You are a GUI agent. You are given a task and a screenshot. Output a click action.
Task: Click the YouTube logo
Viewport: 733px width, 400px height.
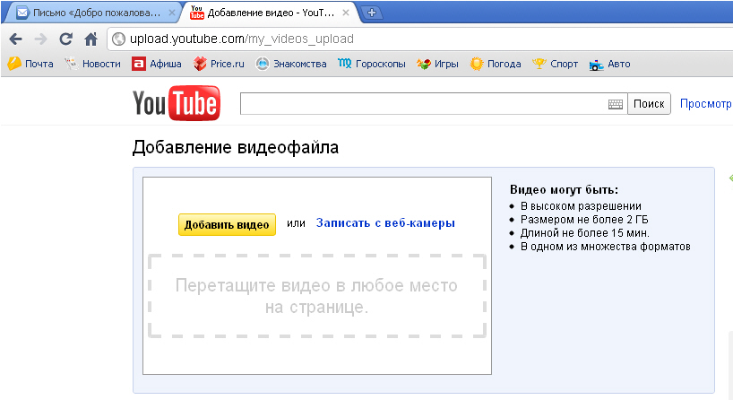(x=177, y=103)
